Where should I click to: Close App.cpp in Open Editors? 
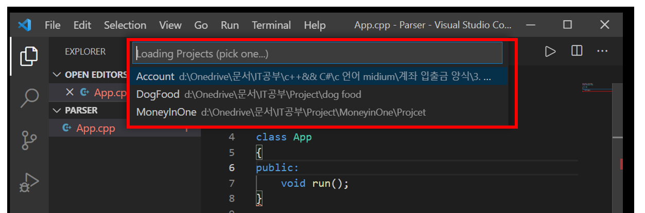(70, 92)
